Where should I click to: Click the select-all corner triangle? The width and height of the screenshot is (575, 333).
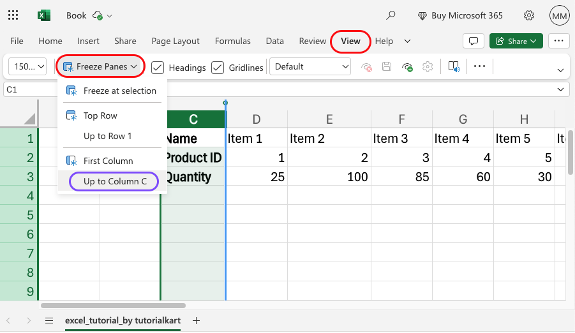pos(29,119)
